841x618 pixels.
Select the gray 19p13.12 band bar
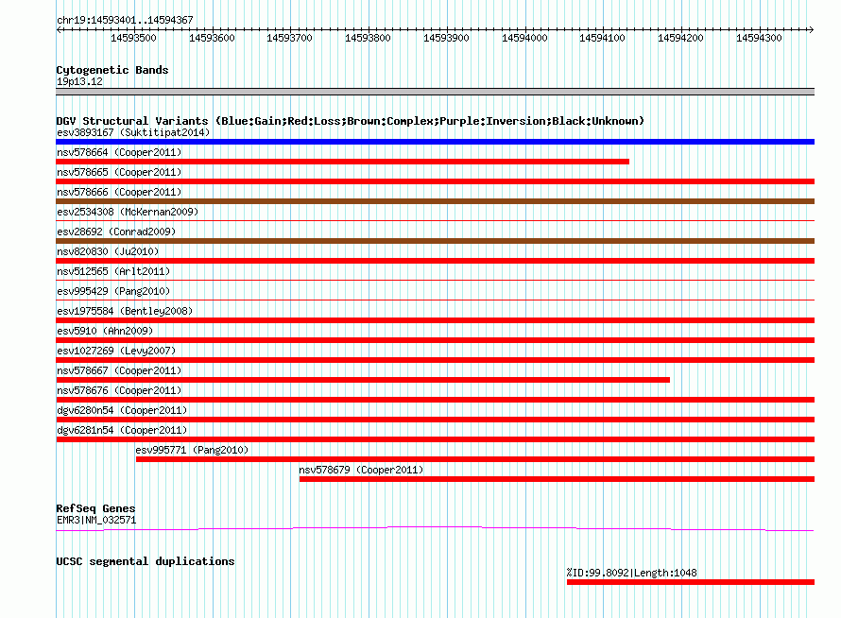435,92
